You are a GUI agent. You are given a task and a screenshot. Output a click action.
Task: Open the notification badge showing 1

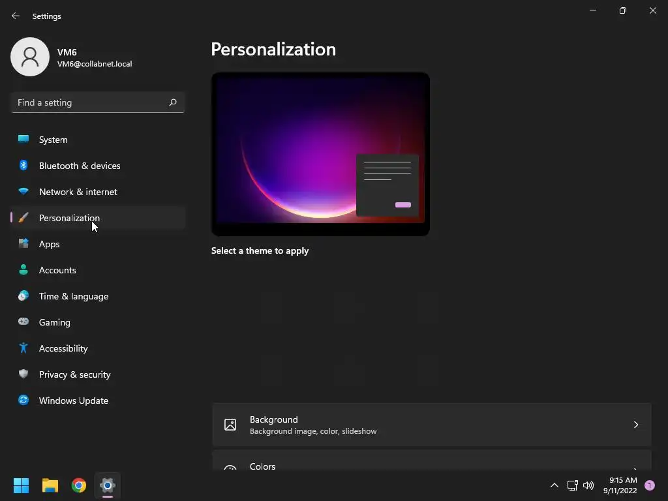tap(650, 485)
